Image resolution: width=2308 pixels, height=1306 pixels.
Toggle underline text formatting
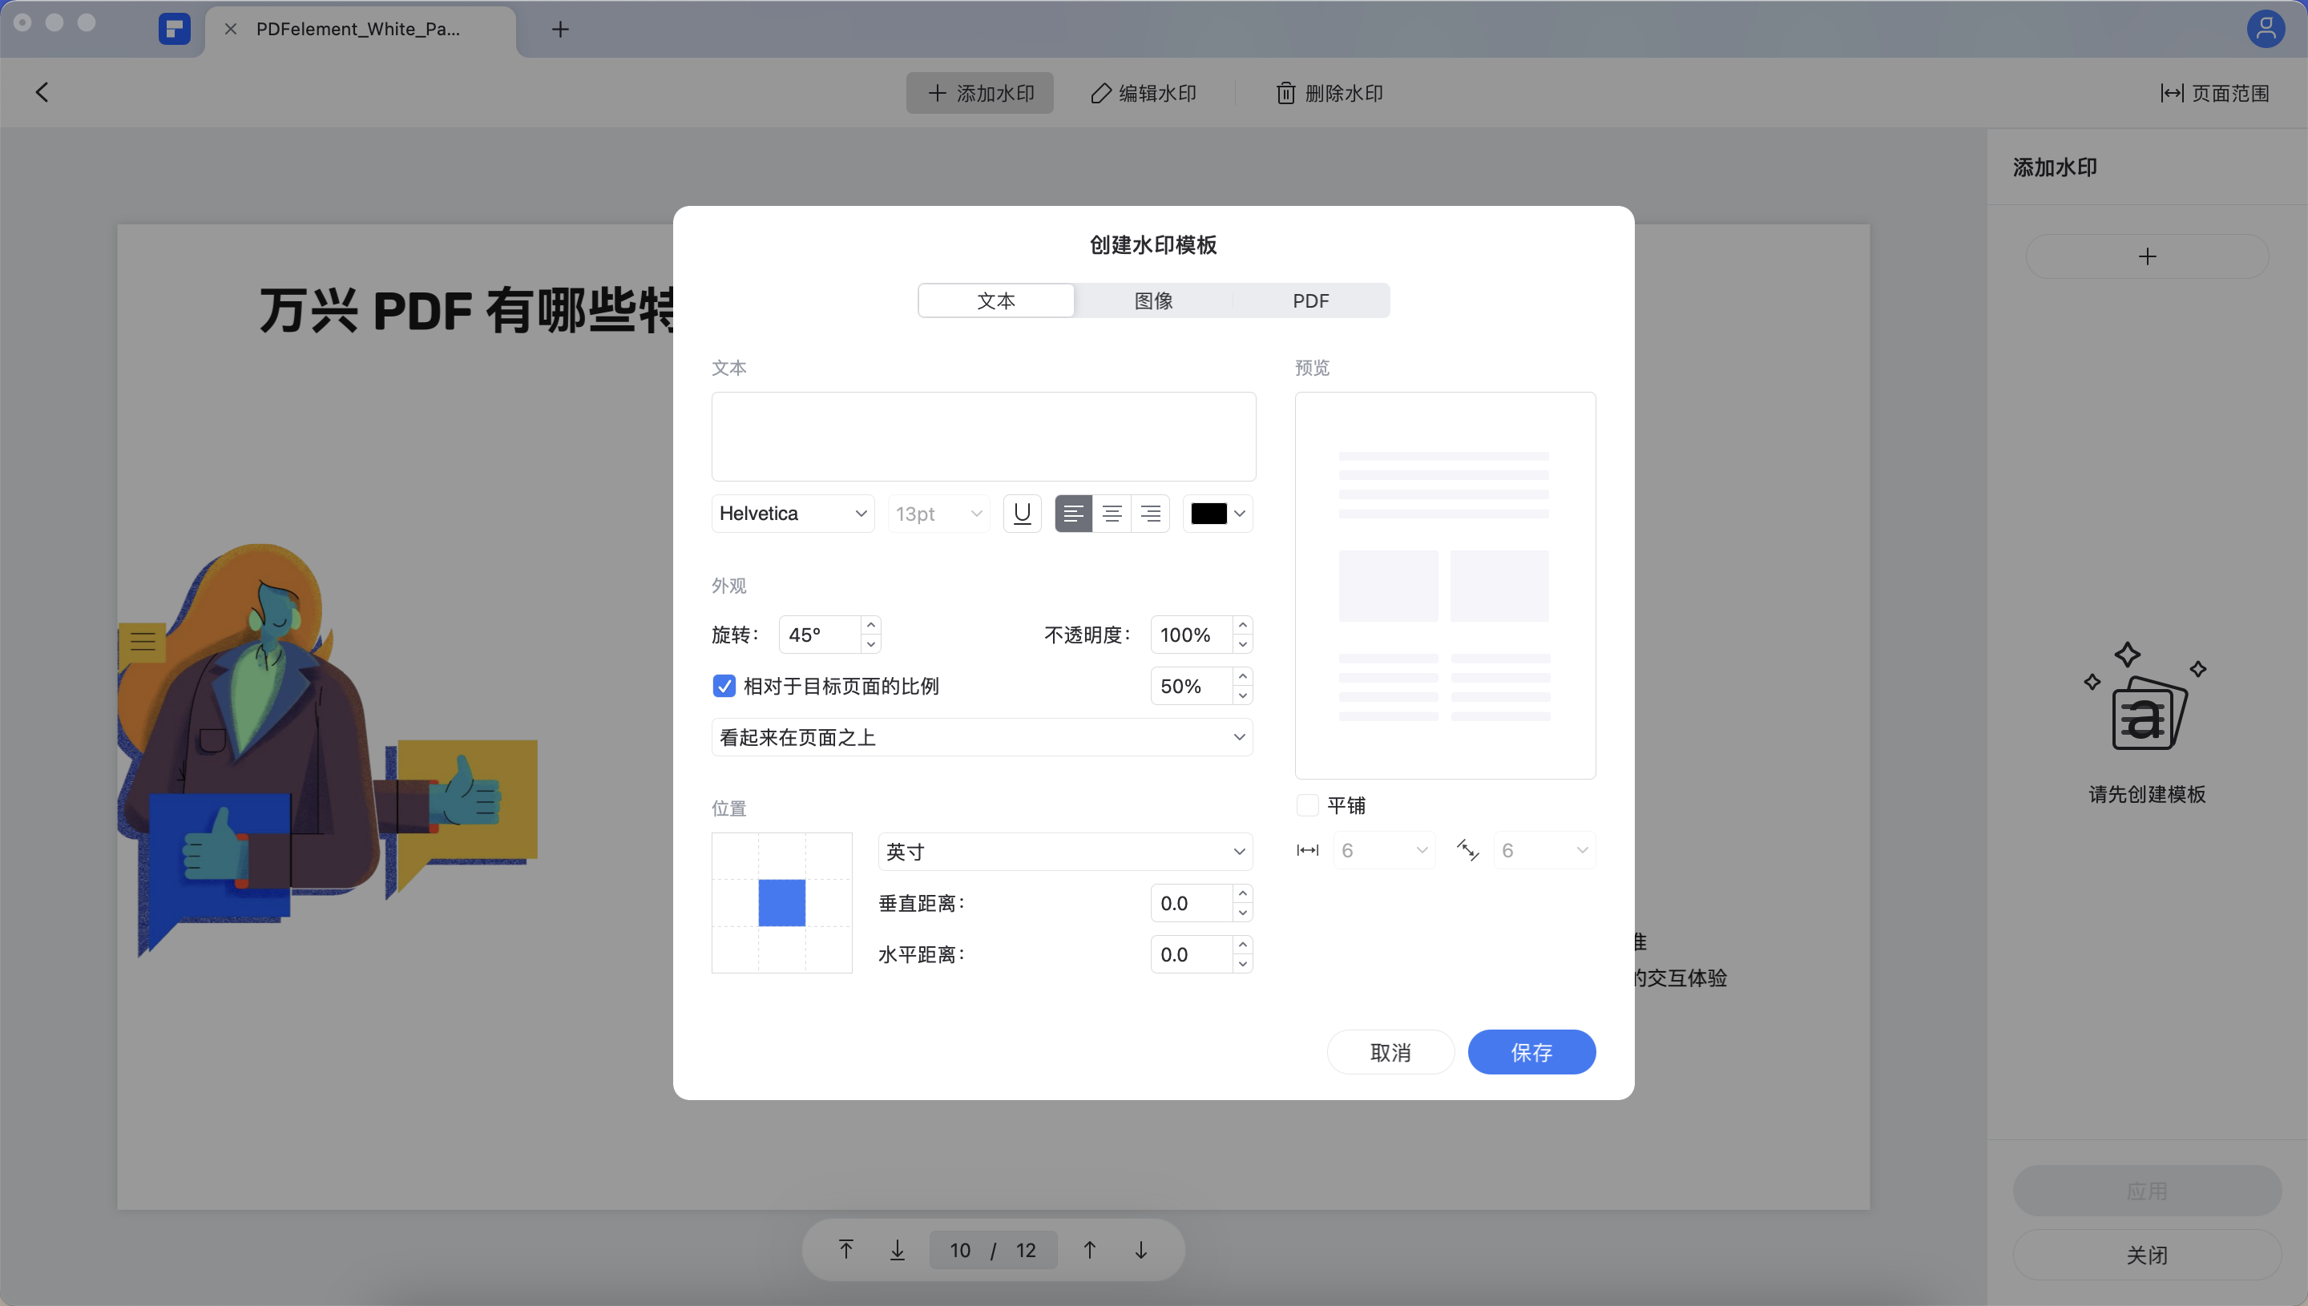(1022, 513)
